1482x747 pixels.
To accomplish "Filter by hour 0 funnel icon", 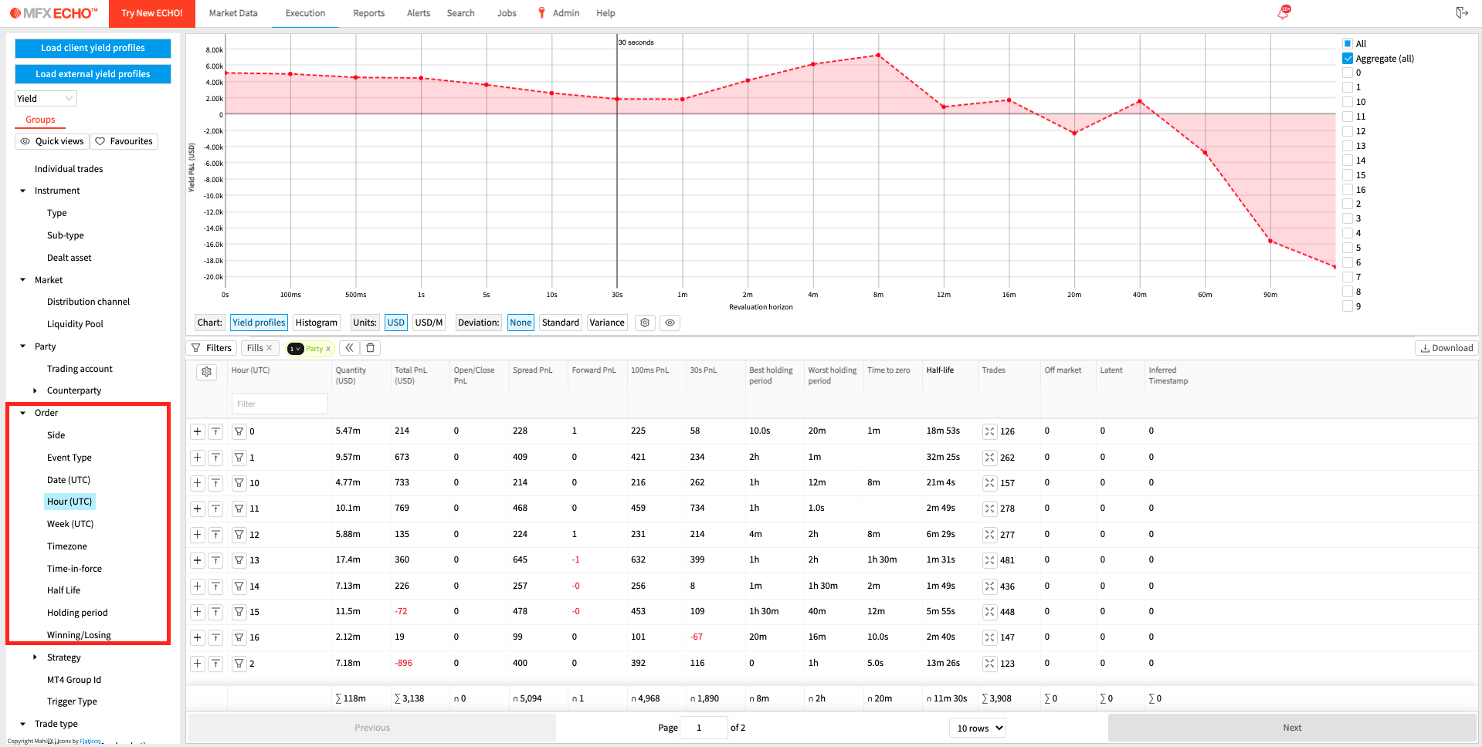I will click(x=239, y=431).
